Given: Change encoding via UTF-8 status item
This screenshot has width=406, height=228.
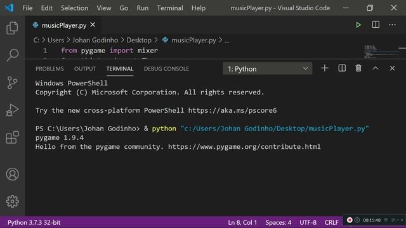Looking at the screenshot, I should pos(308,222).
